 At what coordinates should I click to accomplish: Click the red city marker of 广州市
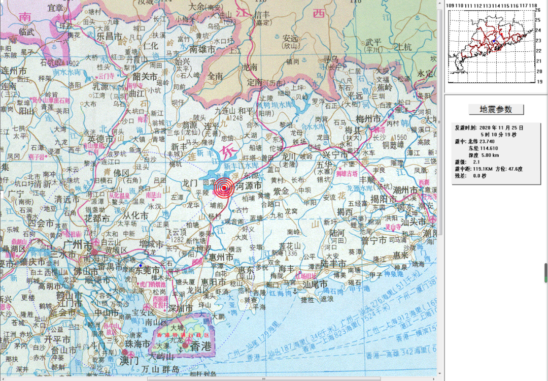tap(94, 252)
